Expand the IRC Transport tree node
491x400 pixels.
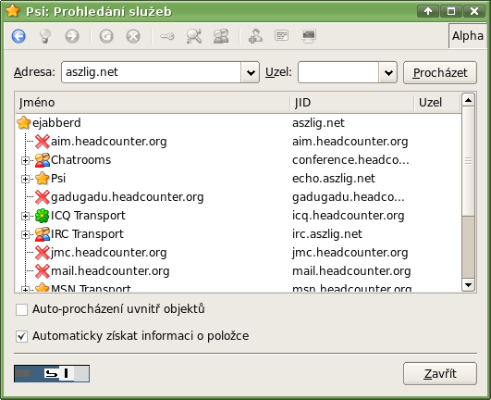click(x=25, y=234)
